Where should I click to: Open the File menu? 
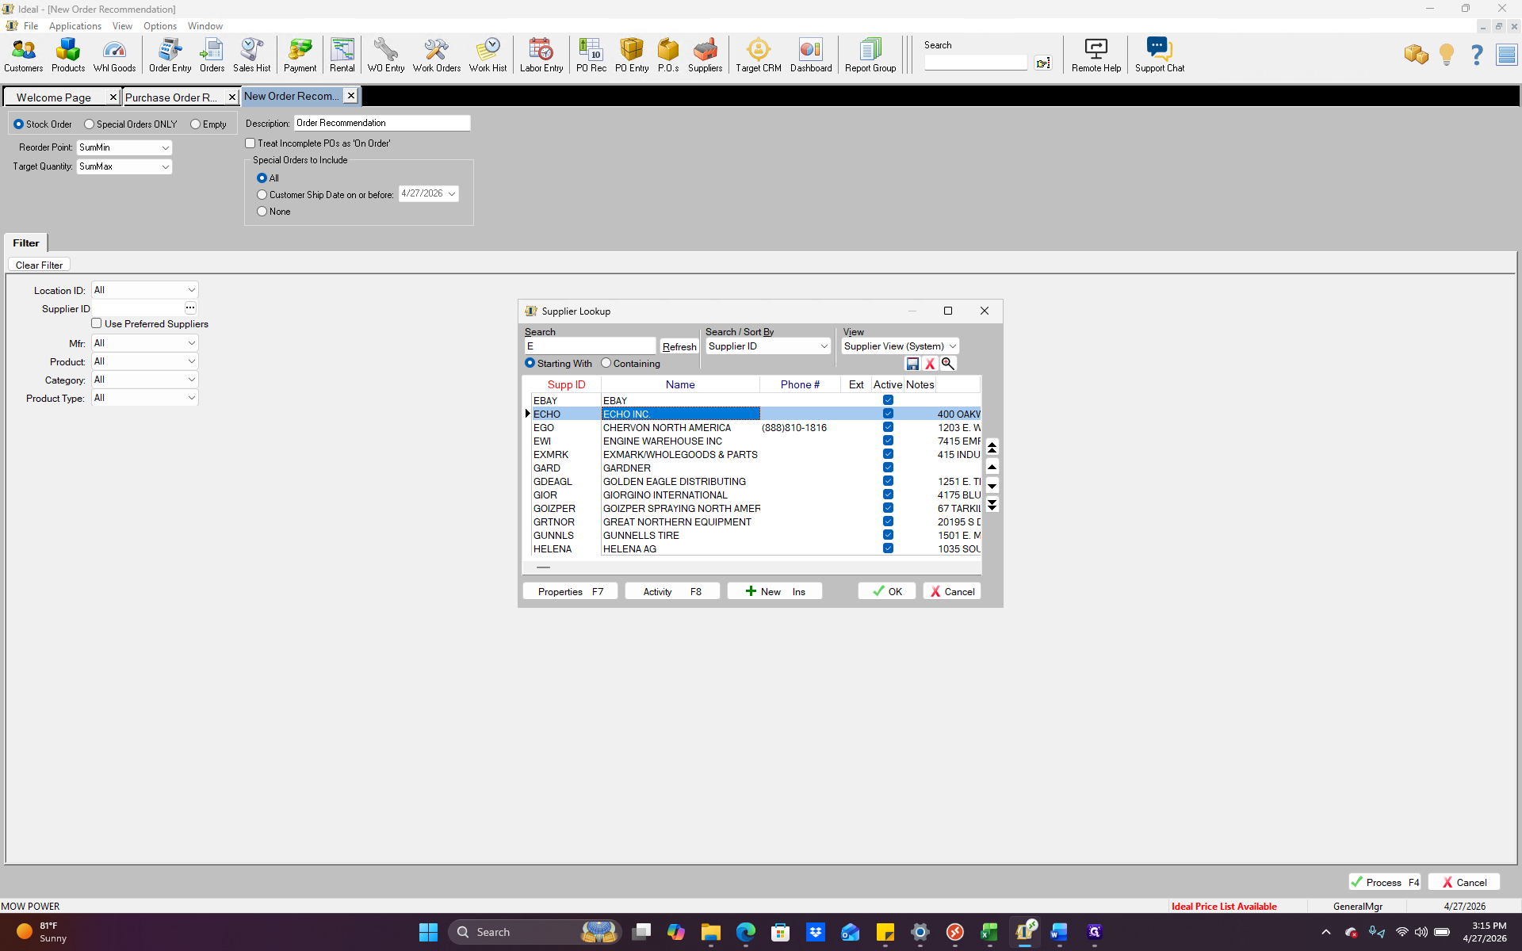(31, 26)
